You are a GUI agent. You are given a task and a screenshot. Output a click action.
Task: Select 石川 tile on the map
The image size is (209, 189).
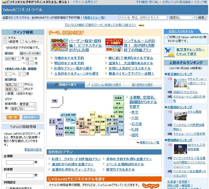tap(92, 114)
